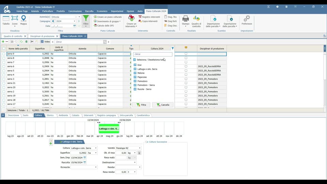Screen dimensions: 327x184
Task: Open the Ricrescite dropdown
Action: pyautogui.click(x=96, y=167)
